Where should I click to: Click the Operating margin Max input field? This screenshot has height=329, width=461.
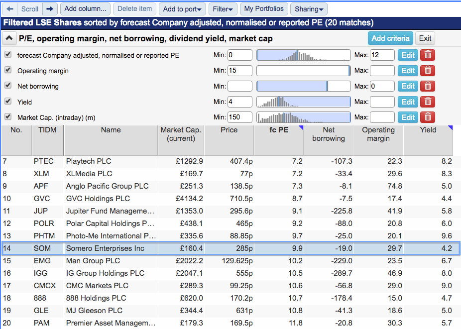pyautogui.click(x=382, y=71)
